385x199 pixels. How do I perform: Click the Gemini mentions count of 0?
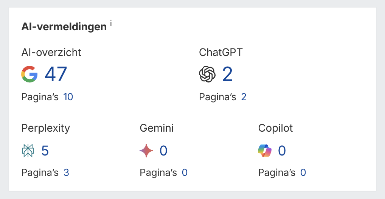tap(163, 151)
